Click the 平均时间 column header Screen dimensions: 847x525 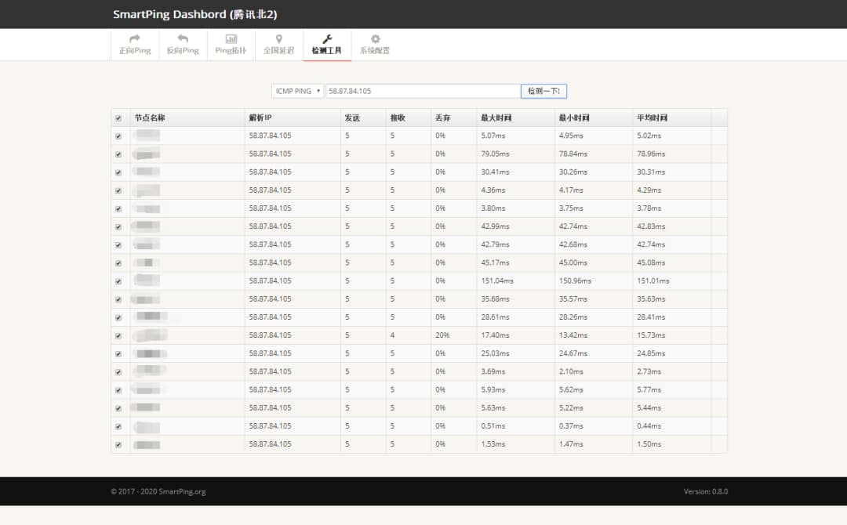pyautogui.click(x=652, y=118)
